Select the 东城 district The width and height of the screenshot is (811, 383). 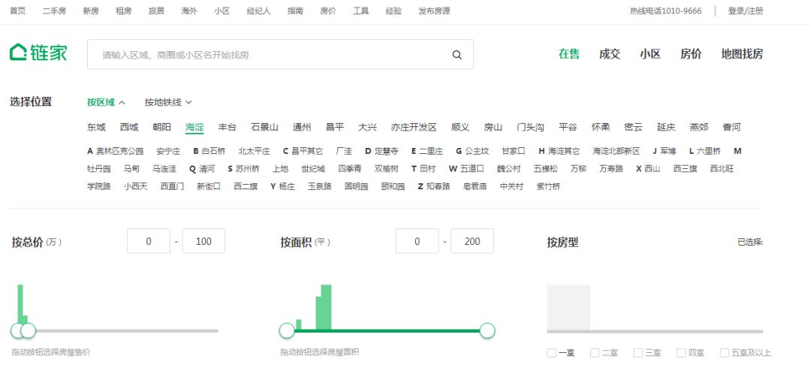tap(96, 128)
